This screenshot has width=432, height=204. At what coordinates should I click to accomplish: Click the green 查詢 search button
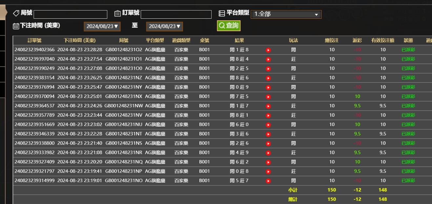point(228,26)
